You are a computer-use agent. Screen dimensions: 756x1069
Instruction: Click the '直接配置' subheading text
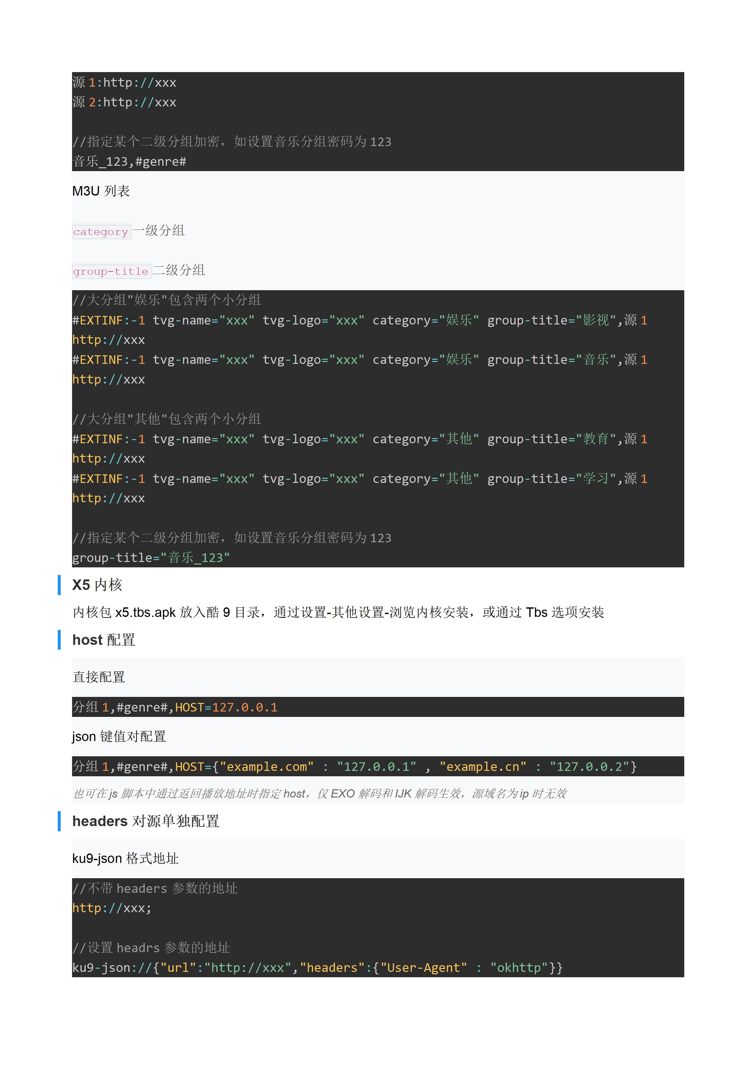click(x=99, y=677)
